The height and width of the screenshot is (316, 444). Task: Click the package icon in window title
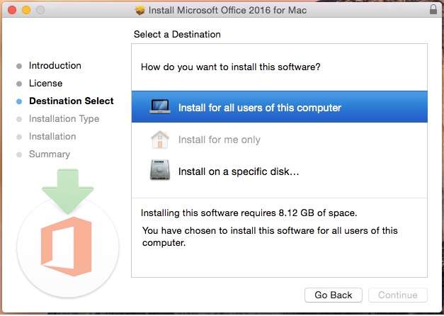point(140,10)
